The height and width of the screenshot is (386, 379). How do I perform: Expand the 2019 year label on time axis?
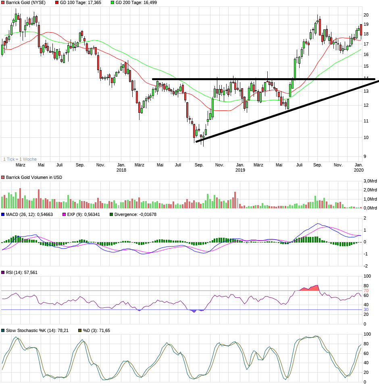pos(240,170)
